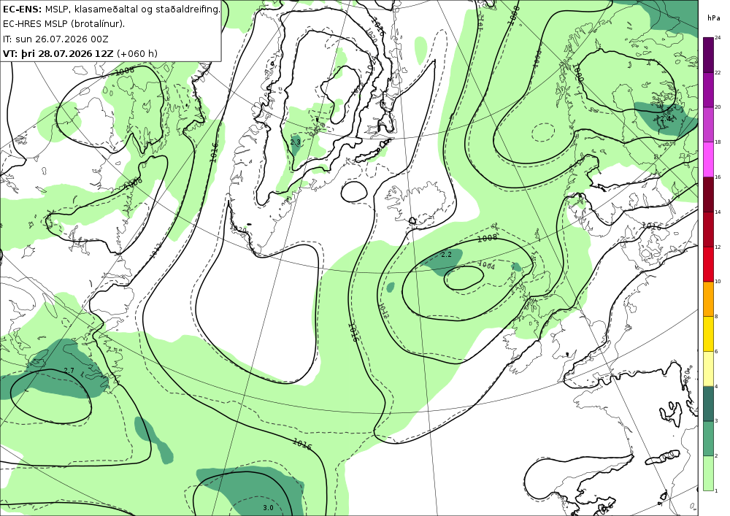730x516 pixels.
Task: Click the 'EC-HRES MSLP (brotalínur).' line
Action: tap(64, 24)
